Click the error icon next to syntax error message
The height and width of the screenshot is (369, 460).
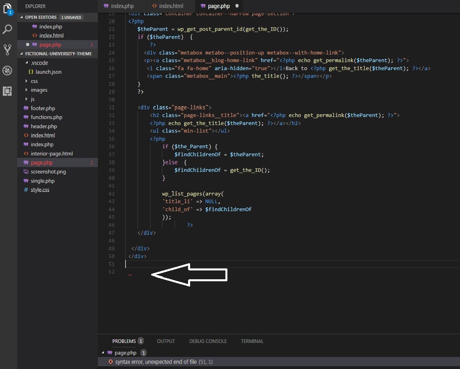111,362
